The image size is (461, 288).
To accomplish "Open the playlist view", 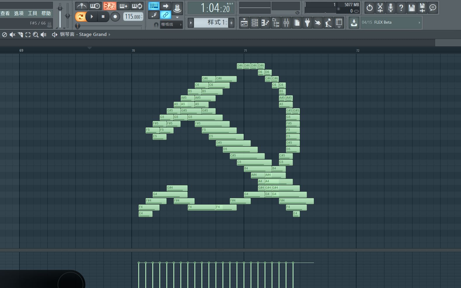I will 244,22.
